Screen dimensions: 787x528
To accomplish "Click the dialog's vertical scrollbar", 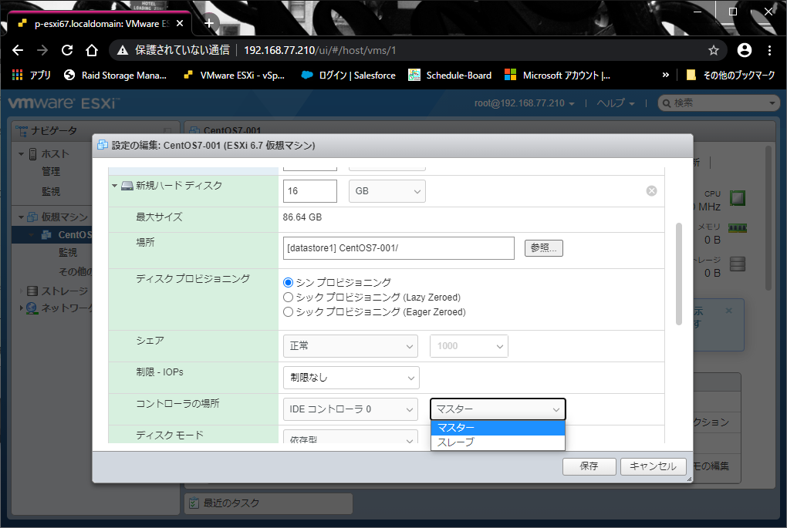I will point(679,274).
